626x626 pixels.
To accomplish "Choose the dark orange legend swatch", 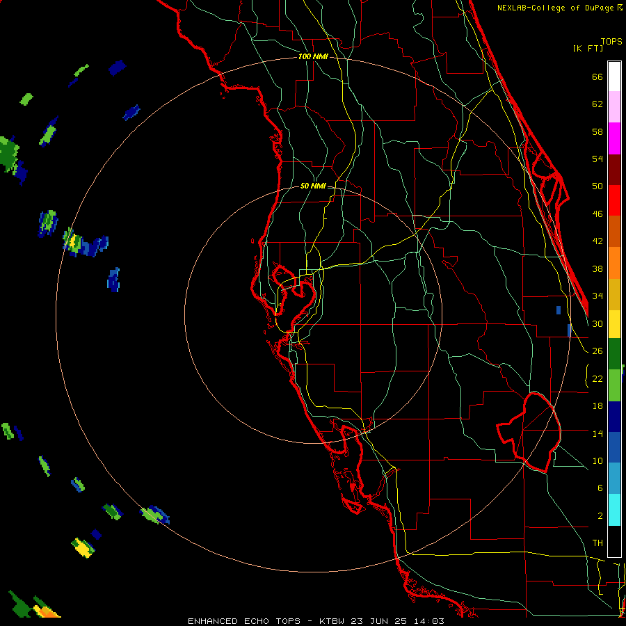I will pyautogui.click(x=614, y=232).
